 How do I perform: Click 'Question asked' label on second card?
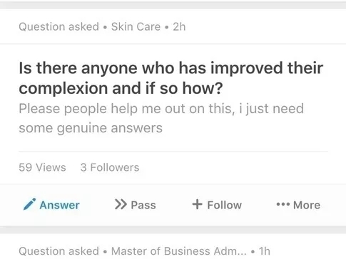pos(58,251)
